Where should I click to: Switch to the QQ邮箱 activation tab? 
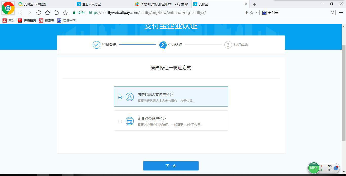(162, 4)
